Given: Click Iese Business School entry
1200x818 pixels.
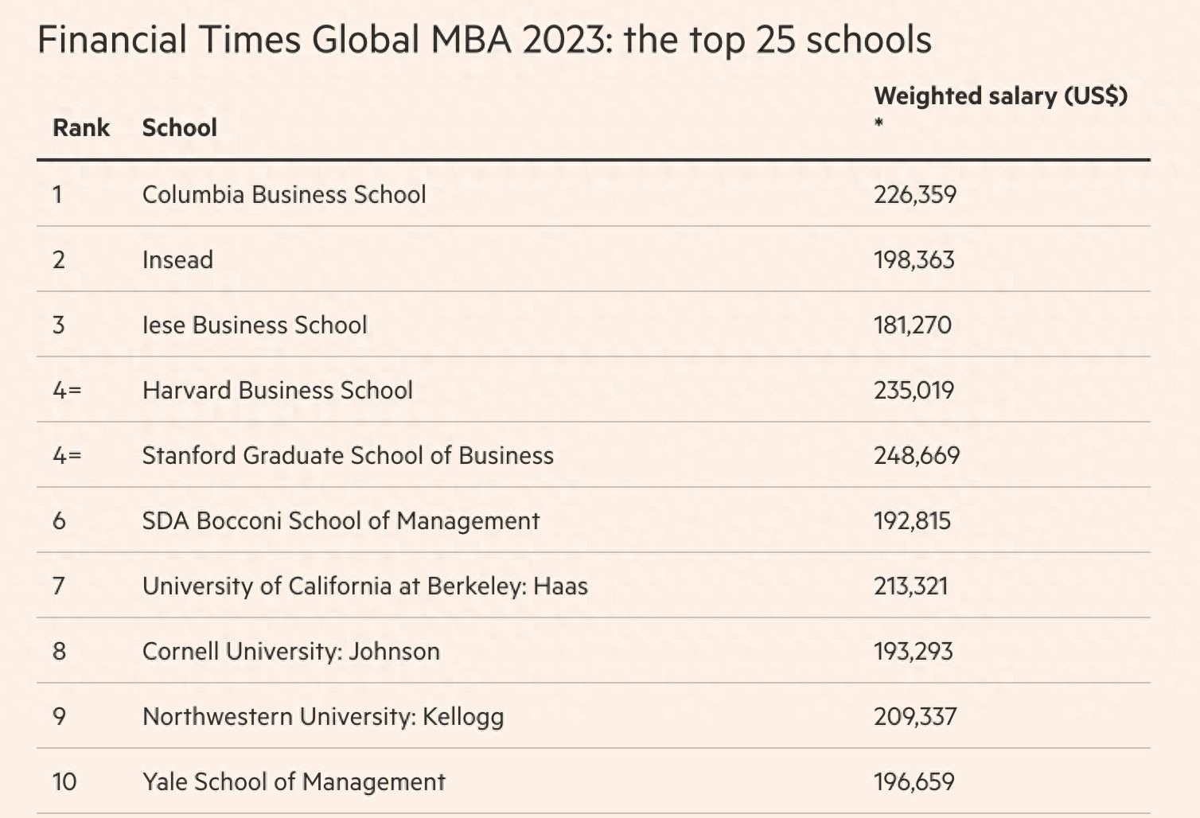Looking at the screenshot, I should coord(255,325).
